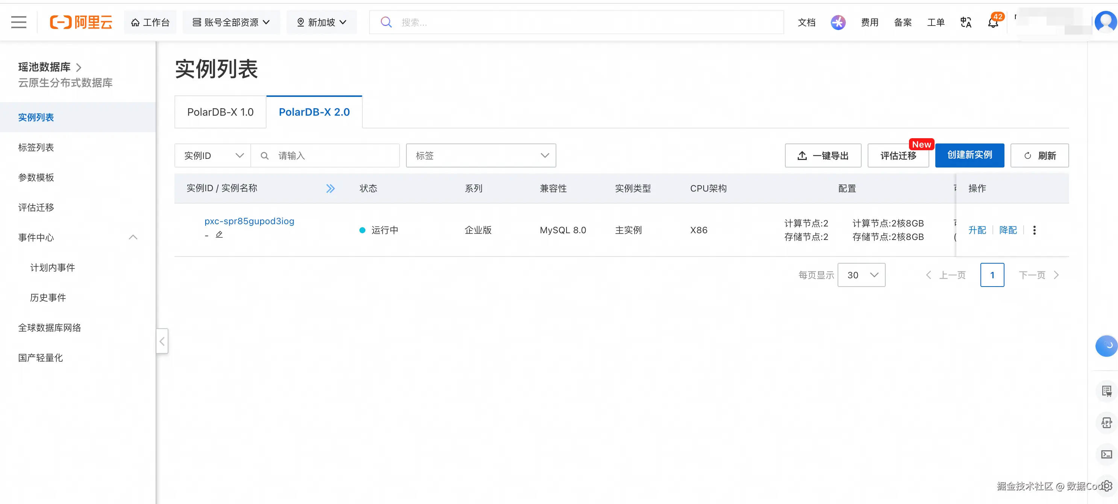1118x504 pixels.
Task: Open the purple AI assistant icon
Action: click(838, 23)
